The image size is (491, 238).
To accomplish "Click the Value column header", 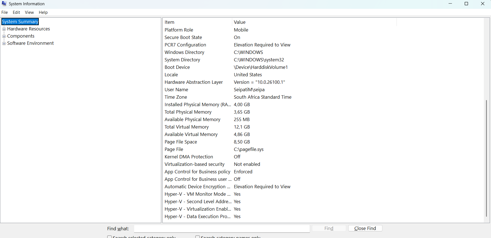I will [314, 22].
